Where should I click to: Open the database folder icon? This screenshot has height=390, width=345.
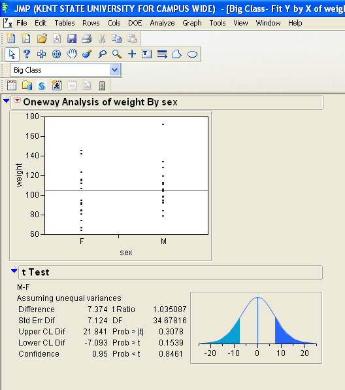pyautogui.click(x=27, y=85)
